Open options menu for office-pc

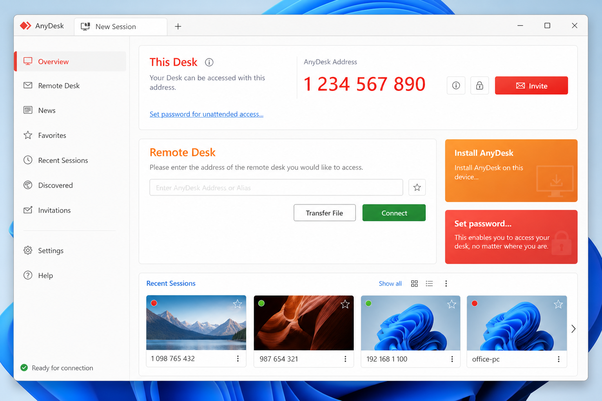point(558,359)
